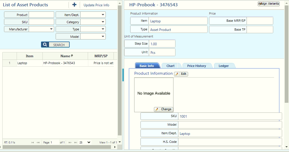The width and height of the screenshot is (289, 152).
Task: Click into the Product filter field
Action: (x=41, y=15)
